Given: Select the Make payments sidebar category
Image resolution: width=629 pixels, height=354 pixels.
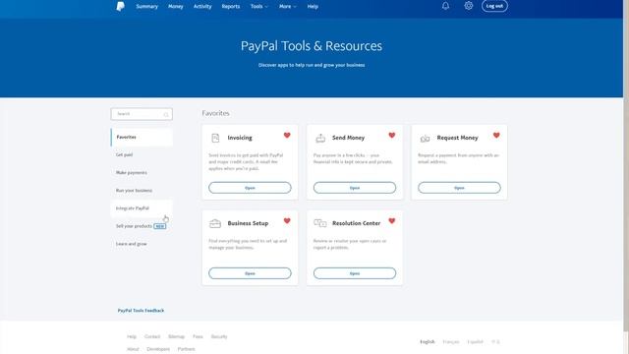Looking at the screenshot, I should (142, 173).
